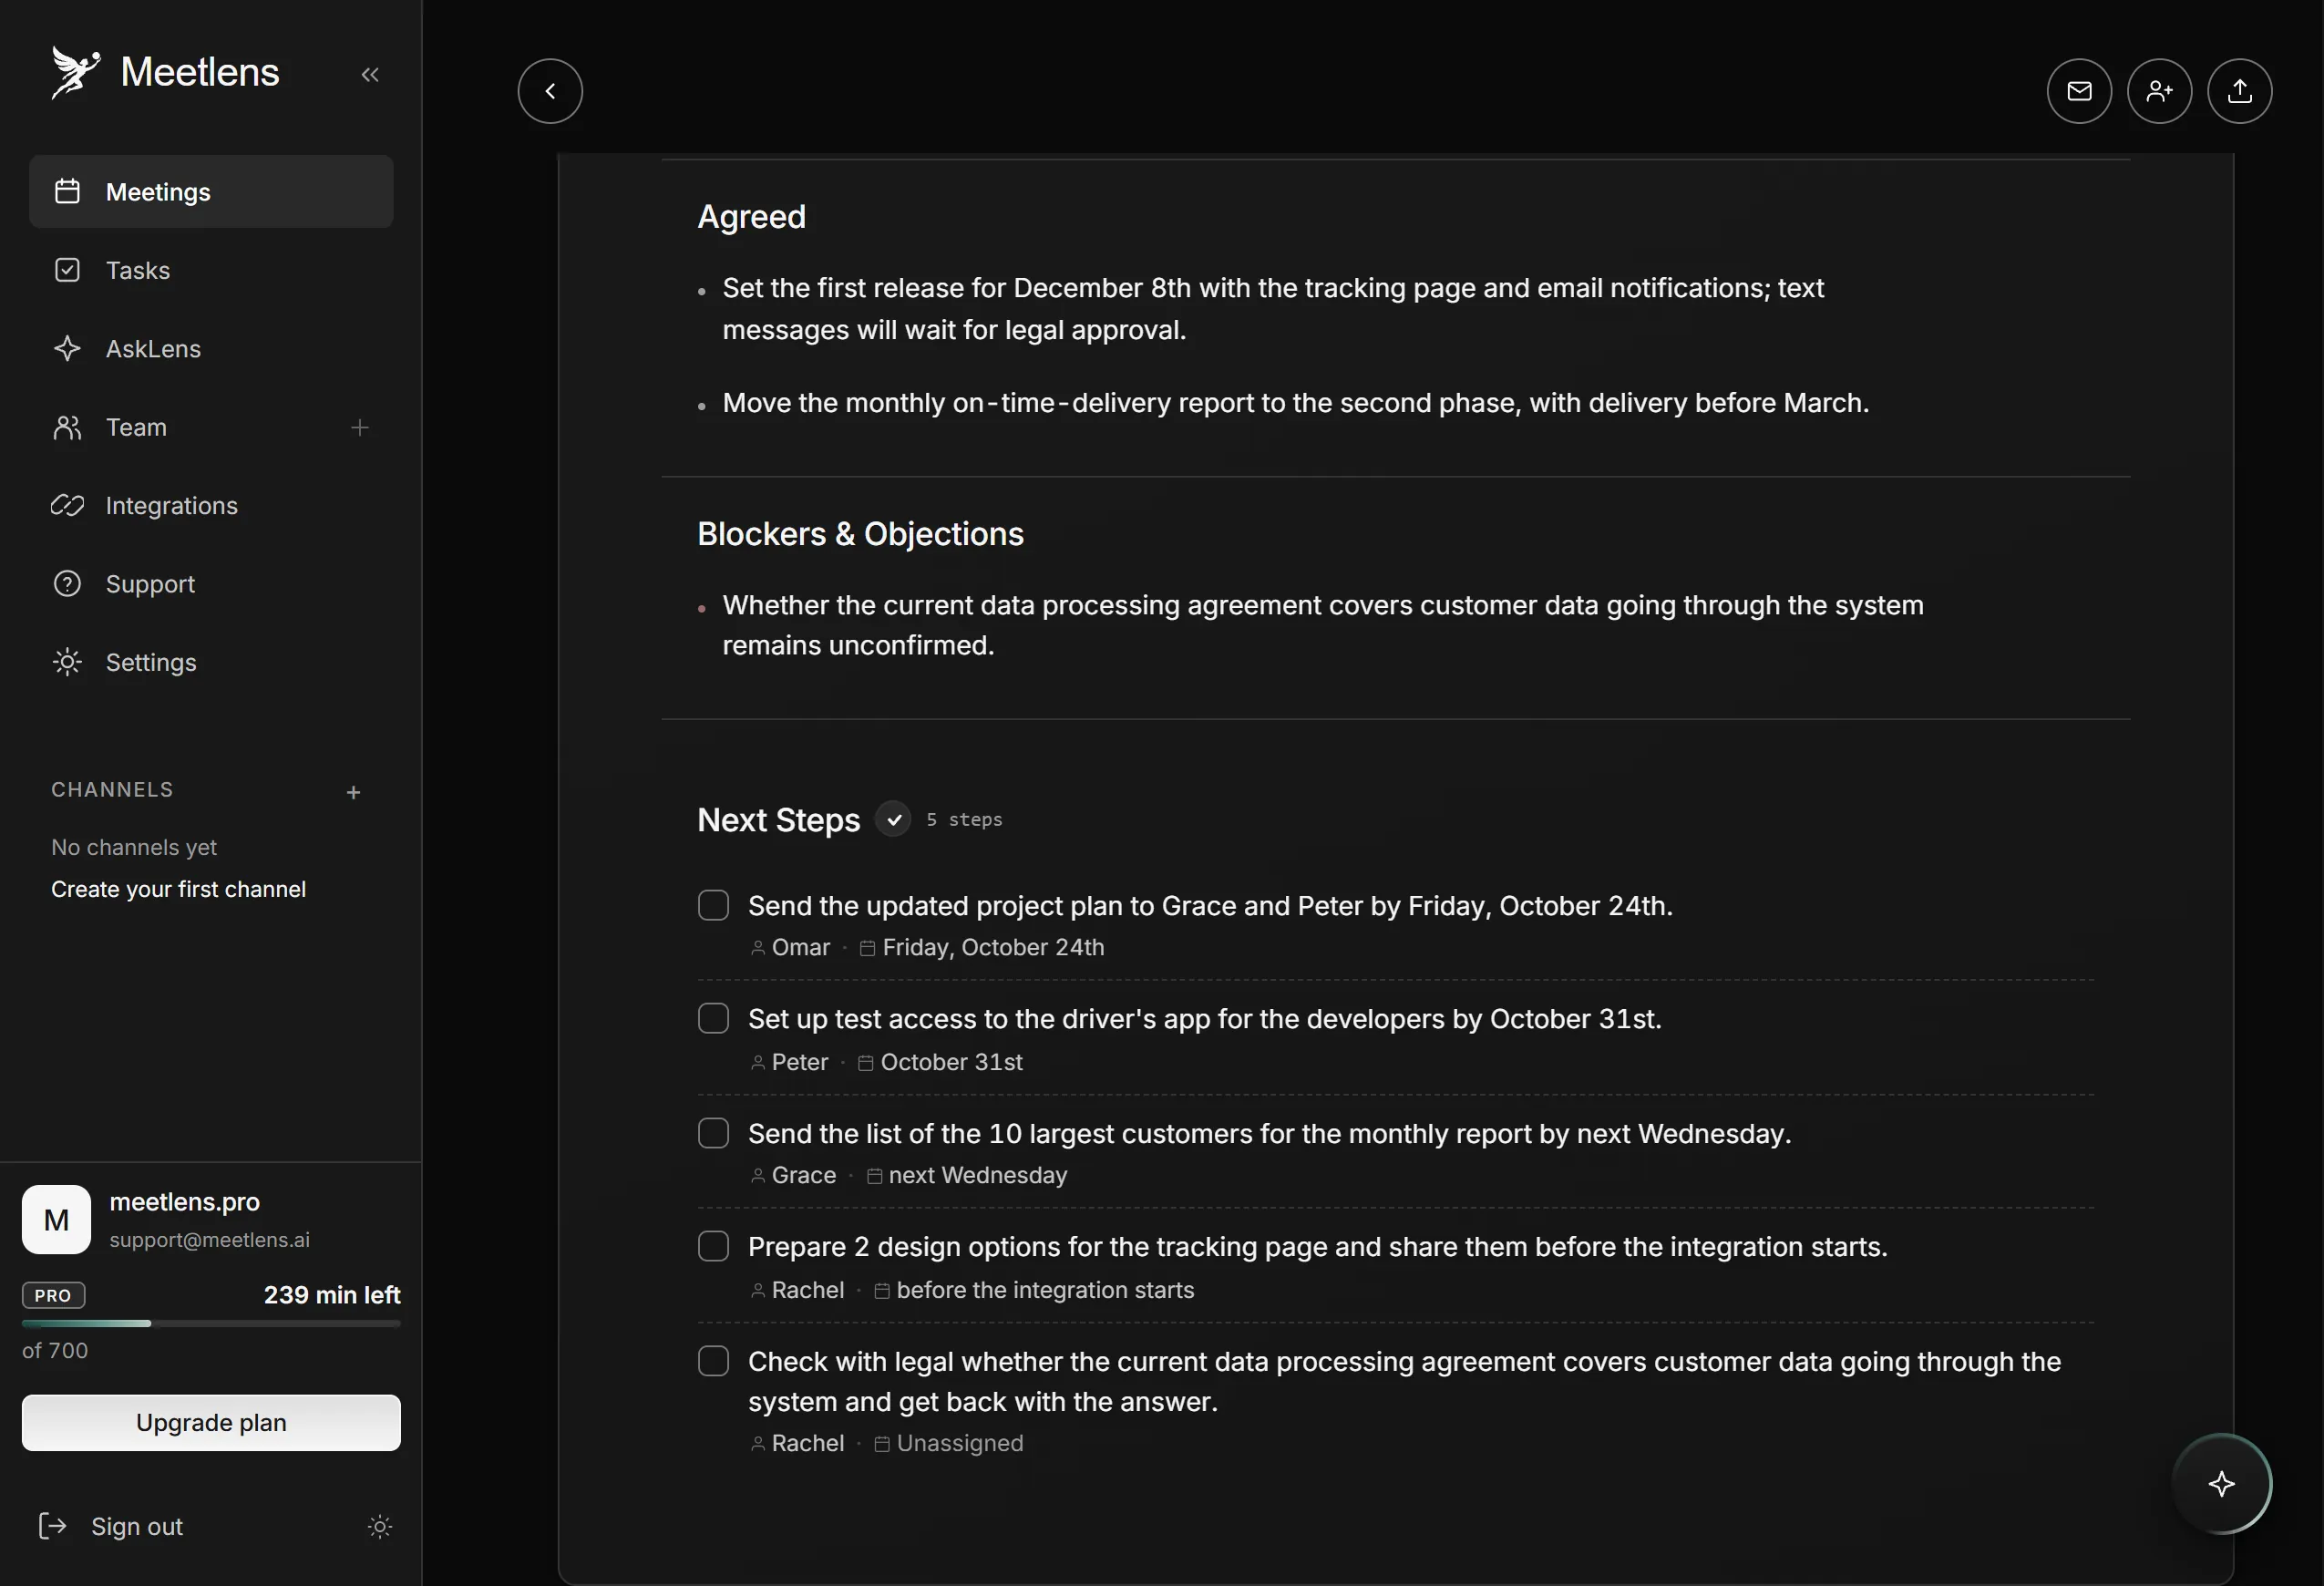Viewport: 2324px width, 1586px height.
Task: Collapse the sidebar with double chevron
Action: 370,74
